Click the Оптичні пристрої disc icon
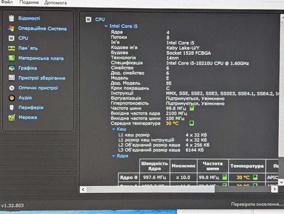The width and height of the screenshot is (284, 214). pos(12,88)
